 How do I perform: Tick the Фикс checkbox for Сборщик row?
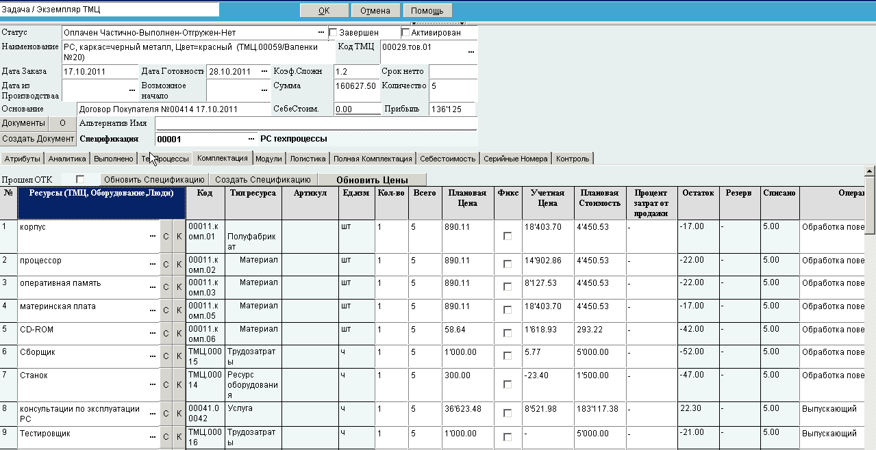click(508, 356)
